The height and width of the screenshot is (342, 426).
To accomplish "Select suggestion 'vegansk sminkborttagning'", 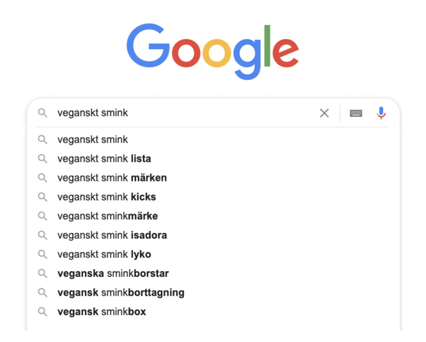I will pyautogui.click(x=121, y=292).
